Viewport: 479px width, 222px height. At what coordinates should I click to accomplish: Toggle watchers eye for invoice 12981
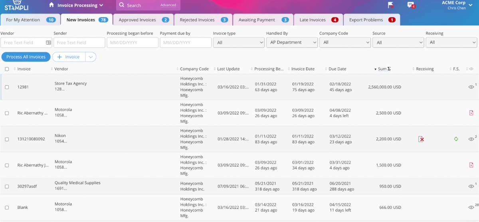471,87
